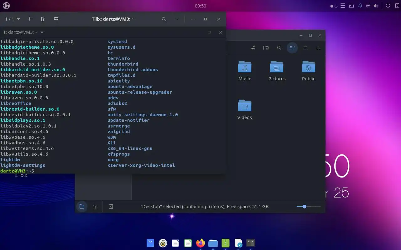
Task: Show tree view in file manager sidebar
Action: (94, 207)
